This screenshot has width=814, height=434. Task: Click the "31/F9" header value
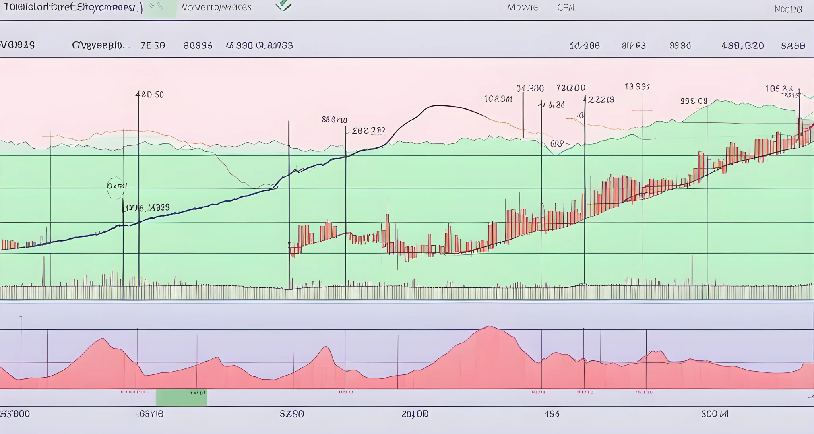[634, 46]
